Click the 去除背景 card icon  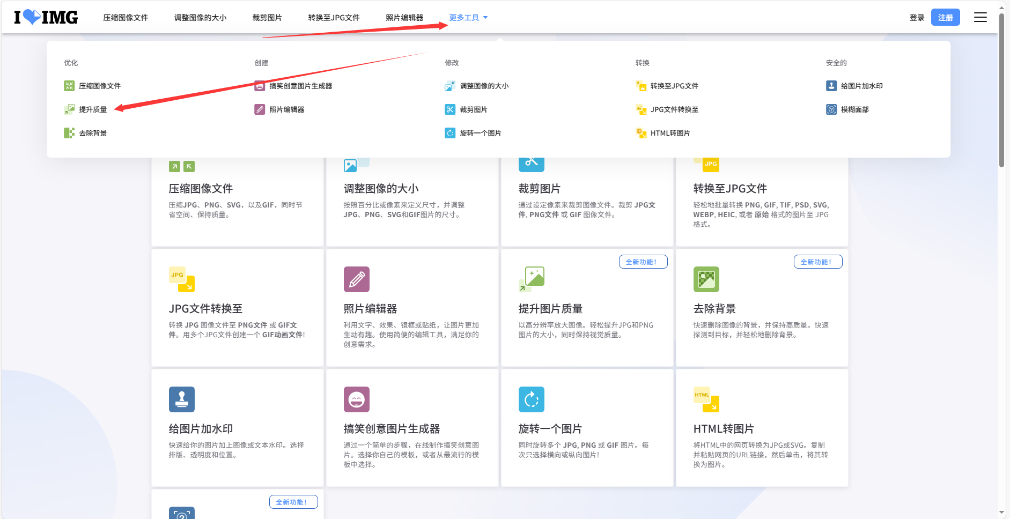coord(706,279)
